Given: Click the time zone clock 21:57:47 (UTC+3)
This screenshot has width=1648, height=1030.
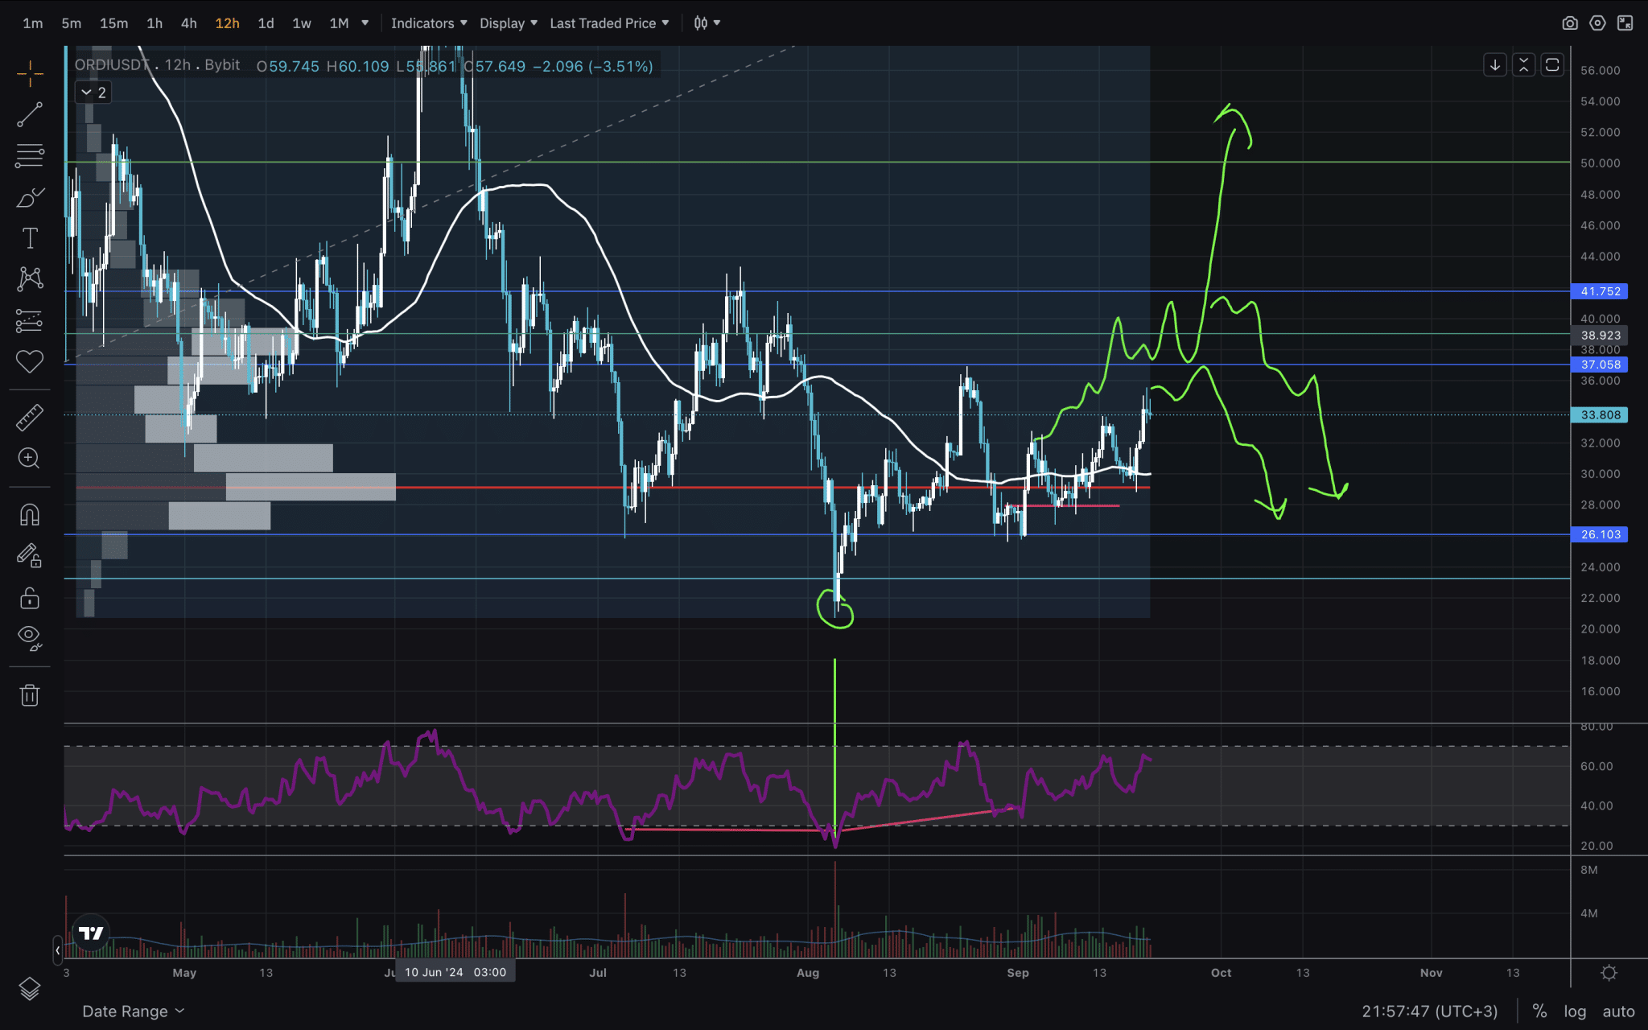Looking at the screenshot, I should tap(1430, 1011).
